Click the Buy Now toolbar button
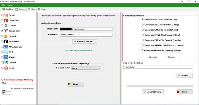Screen dimensions: 199x105 click(x=7, y=9)
